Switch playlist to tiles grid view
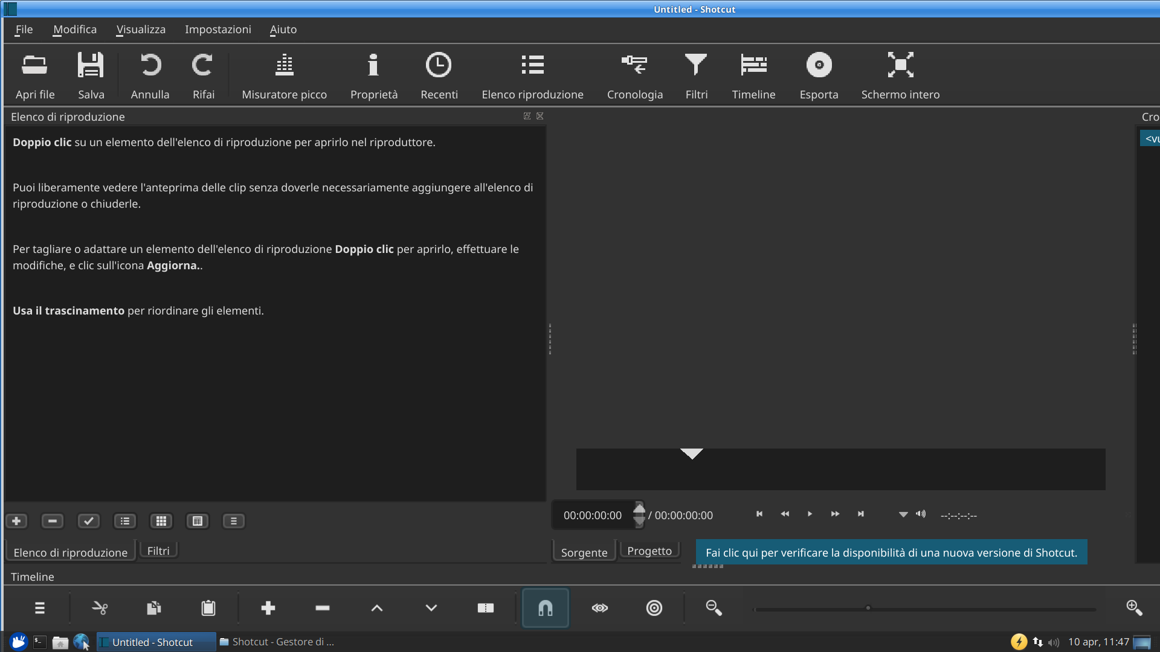This screenshot has width=1160, height=652. pos(161,520)
